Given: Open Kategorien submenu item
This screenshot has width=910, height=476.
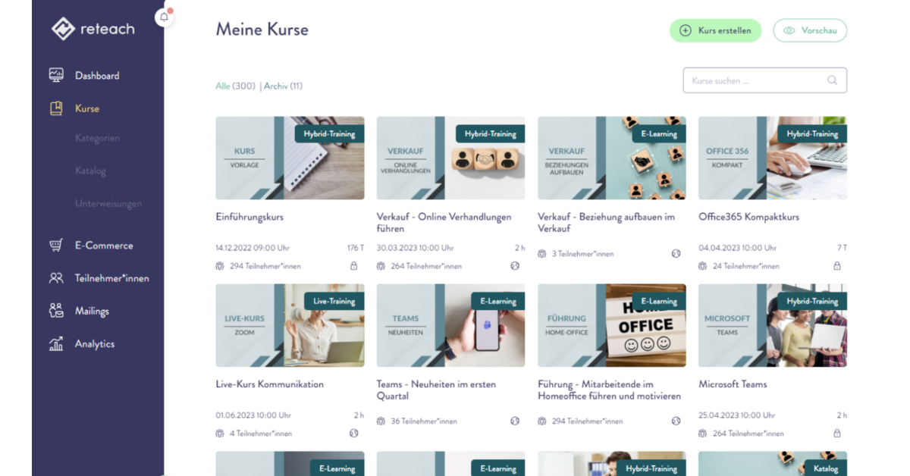Looking at the screenshot, I should pyautogui.click(x=97, y=138).
